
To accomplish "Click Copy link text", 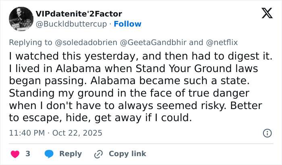I will click(127, 154).
